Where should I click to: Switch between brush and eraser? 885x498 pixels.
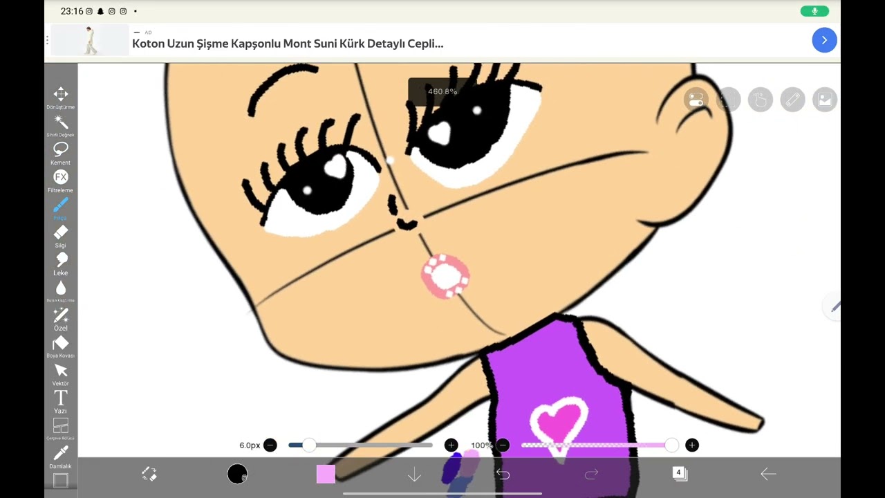(149, 474)
